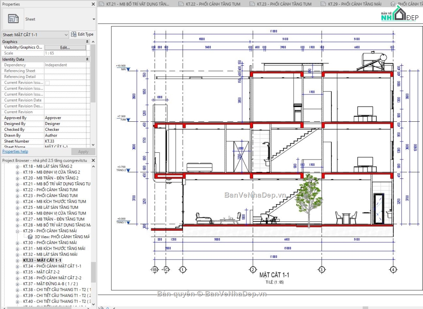Select KT.20 - MB TRẦN - ĐÈN TẦNG 2
This screenshot has height=309, width=423.
(51, 178)
